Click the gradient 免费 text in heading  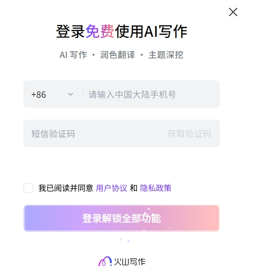pyautogui.click(x=100, y=31)
